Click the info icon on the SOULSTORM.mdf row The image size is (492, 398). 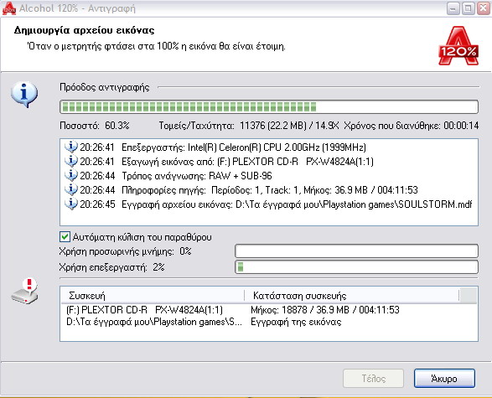pos(71,204)
